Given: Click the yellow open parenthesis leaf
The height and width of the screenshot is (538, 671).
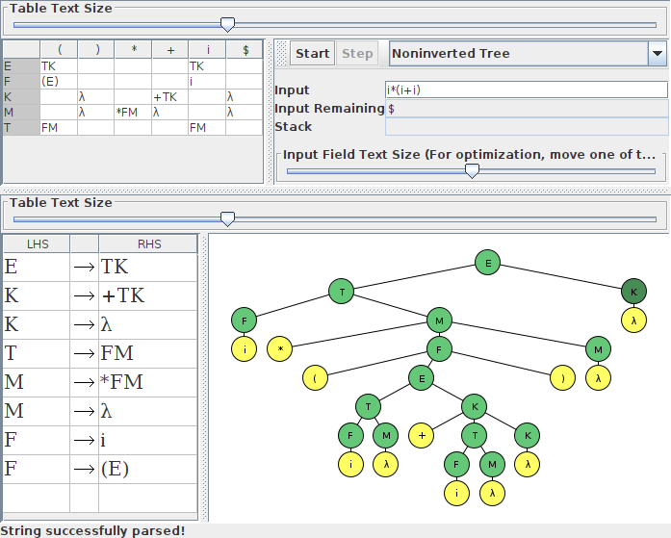Looking at the screenshot, I should click(x=315, y=378).
